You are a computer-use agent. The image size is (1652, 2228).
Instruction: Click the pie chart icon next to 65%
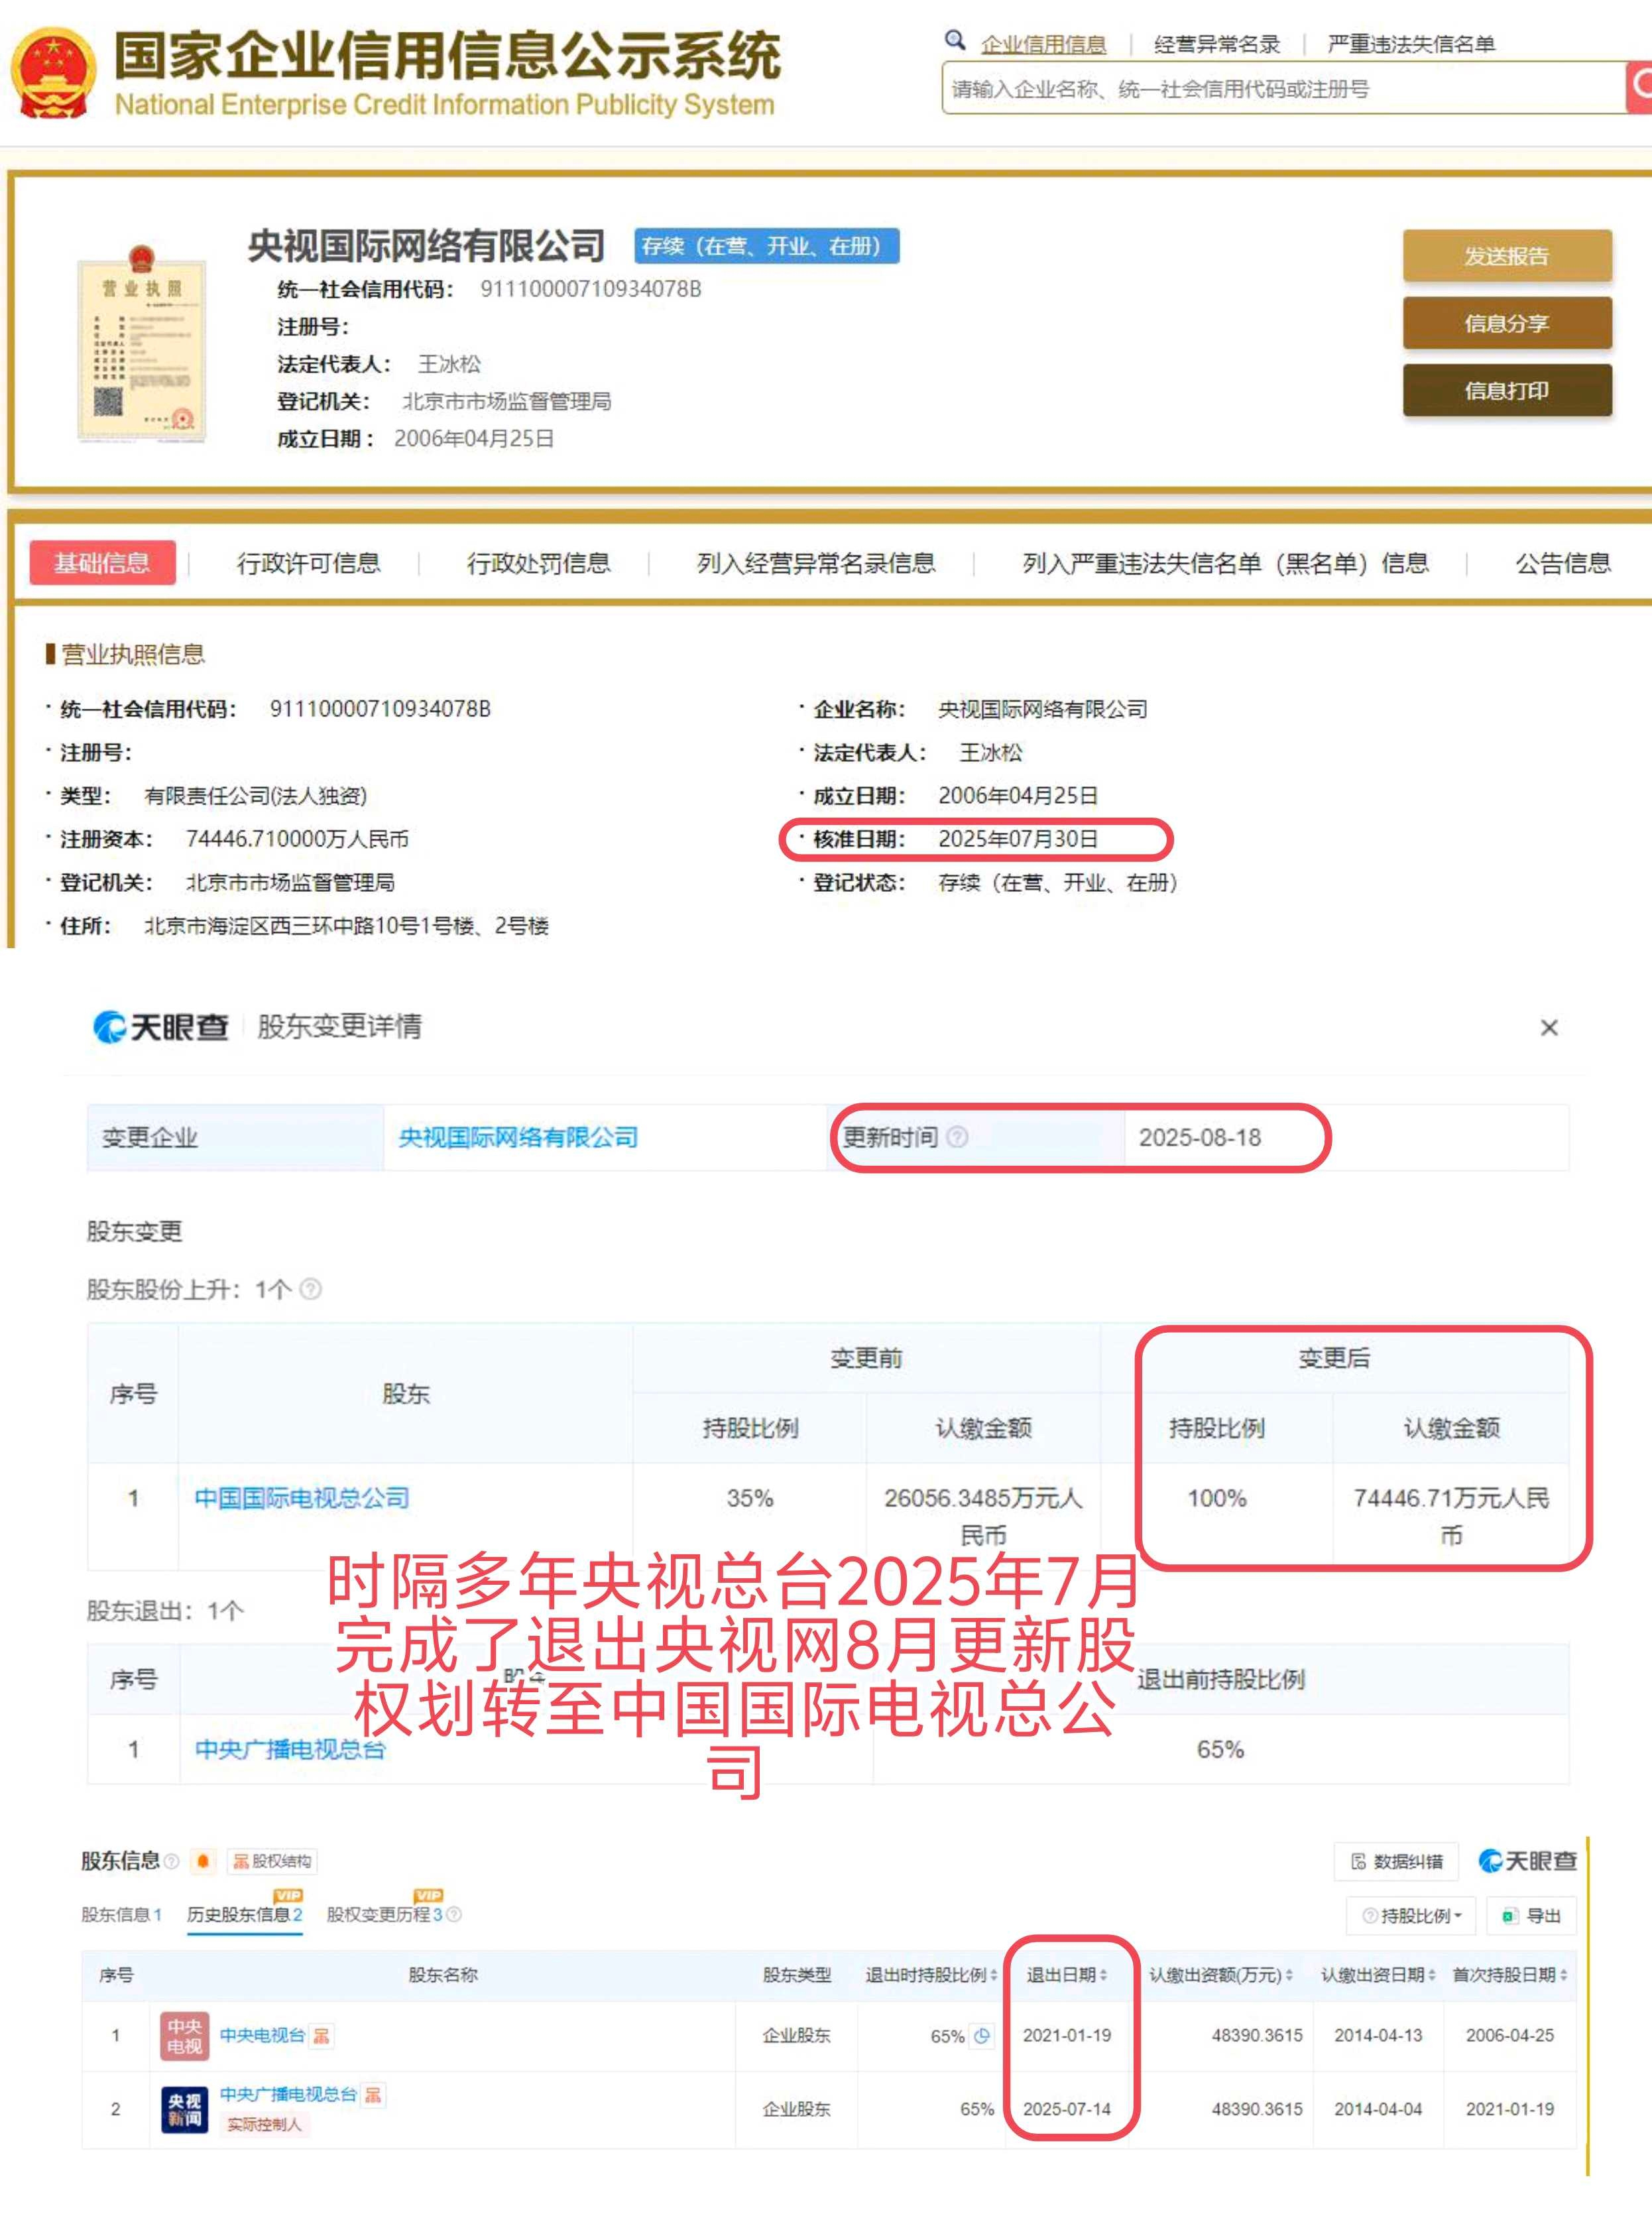[982, 2035]
